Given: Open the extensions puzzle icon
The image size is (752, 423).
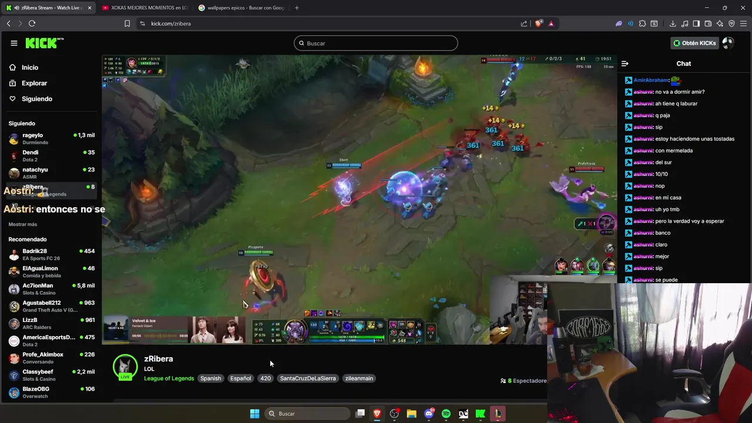Looking at the screenshot, I should (x=642, y=23).
